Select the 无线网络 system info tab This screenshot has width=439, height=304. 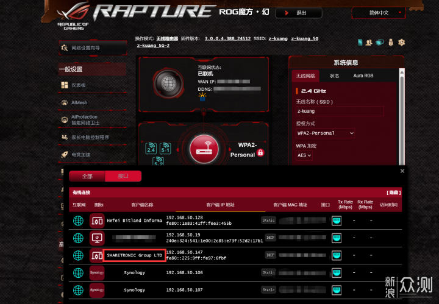[x=305, y=76]
